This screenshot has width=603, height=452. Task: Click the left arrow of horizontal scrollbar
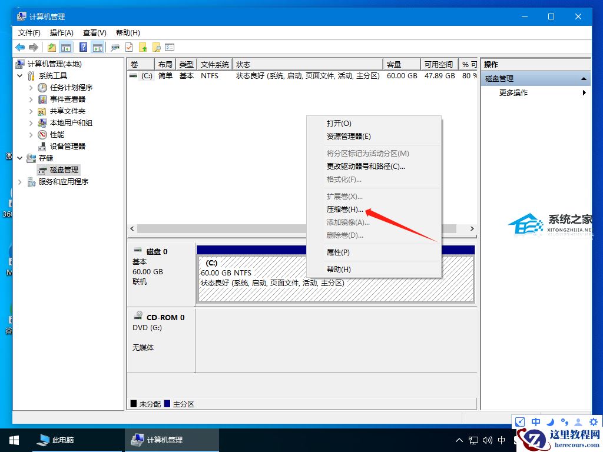click(x=132, y=229)
